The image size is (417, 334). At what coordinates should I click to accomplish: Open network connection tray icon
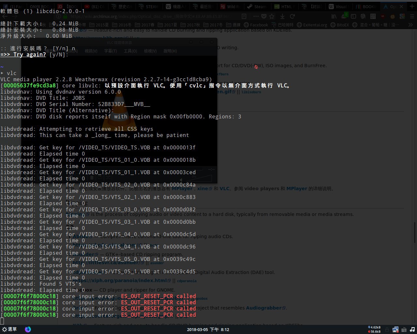click(x=395, y=329)
